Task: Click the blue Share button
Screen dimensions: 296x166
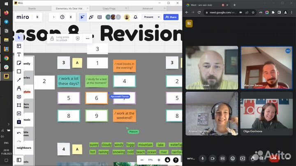Action: coord(171,17)
